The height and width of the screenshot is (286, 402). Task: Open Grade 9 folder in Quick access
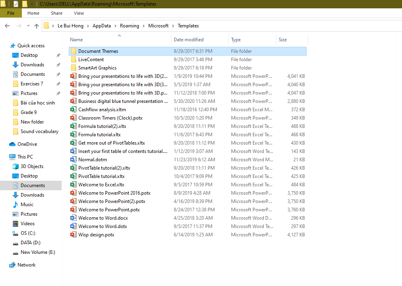29,112
